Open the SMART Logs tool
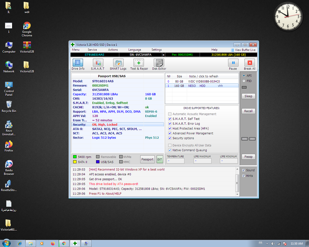Image resolution: width=309 pixels, height=247 pixels. (118, 65)
